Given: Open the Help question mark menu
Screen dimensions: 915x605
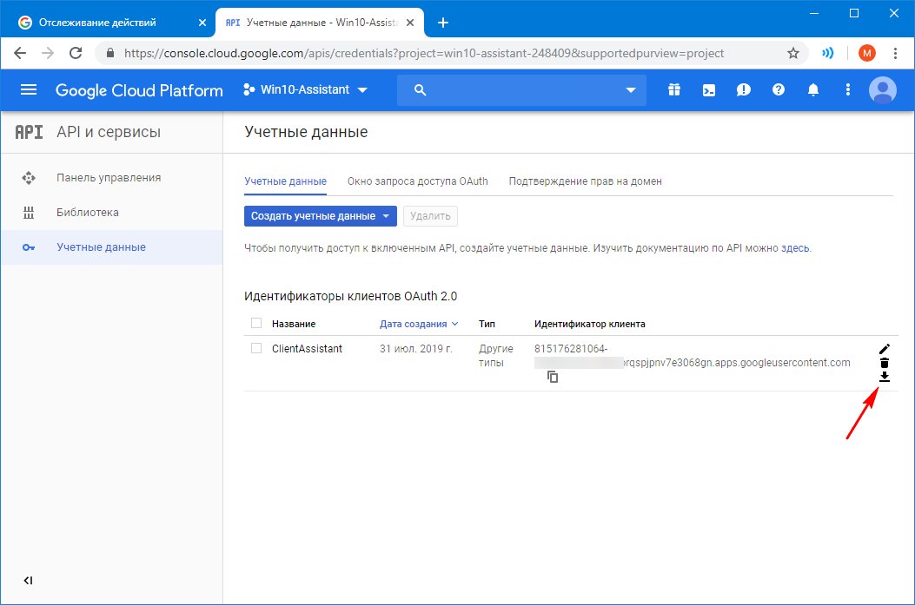Looking at the screenshot, I should click(x=779, y=90).
